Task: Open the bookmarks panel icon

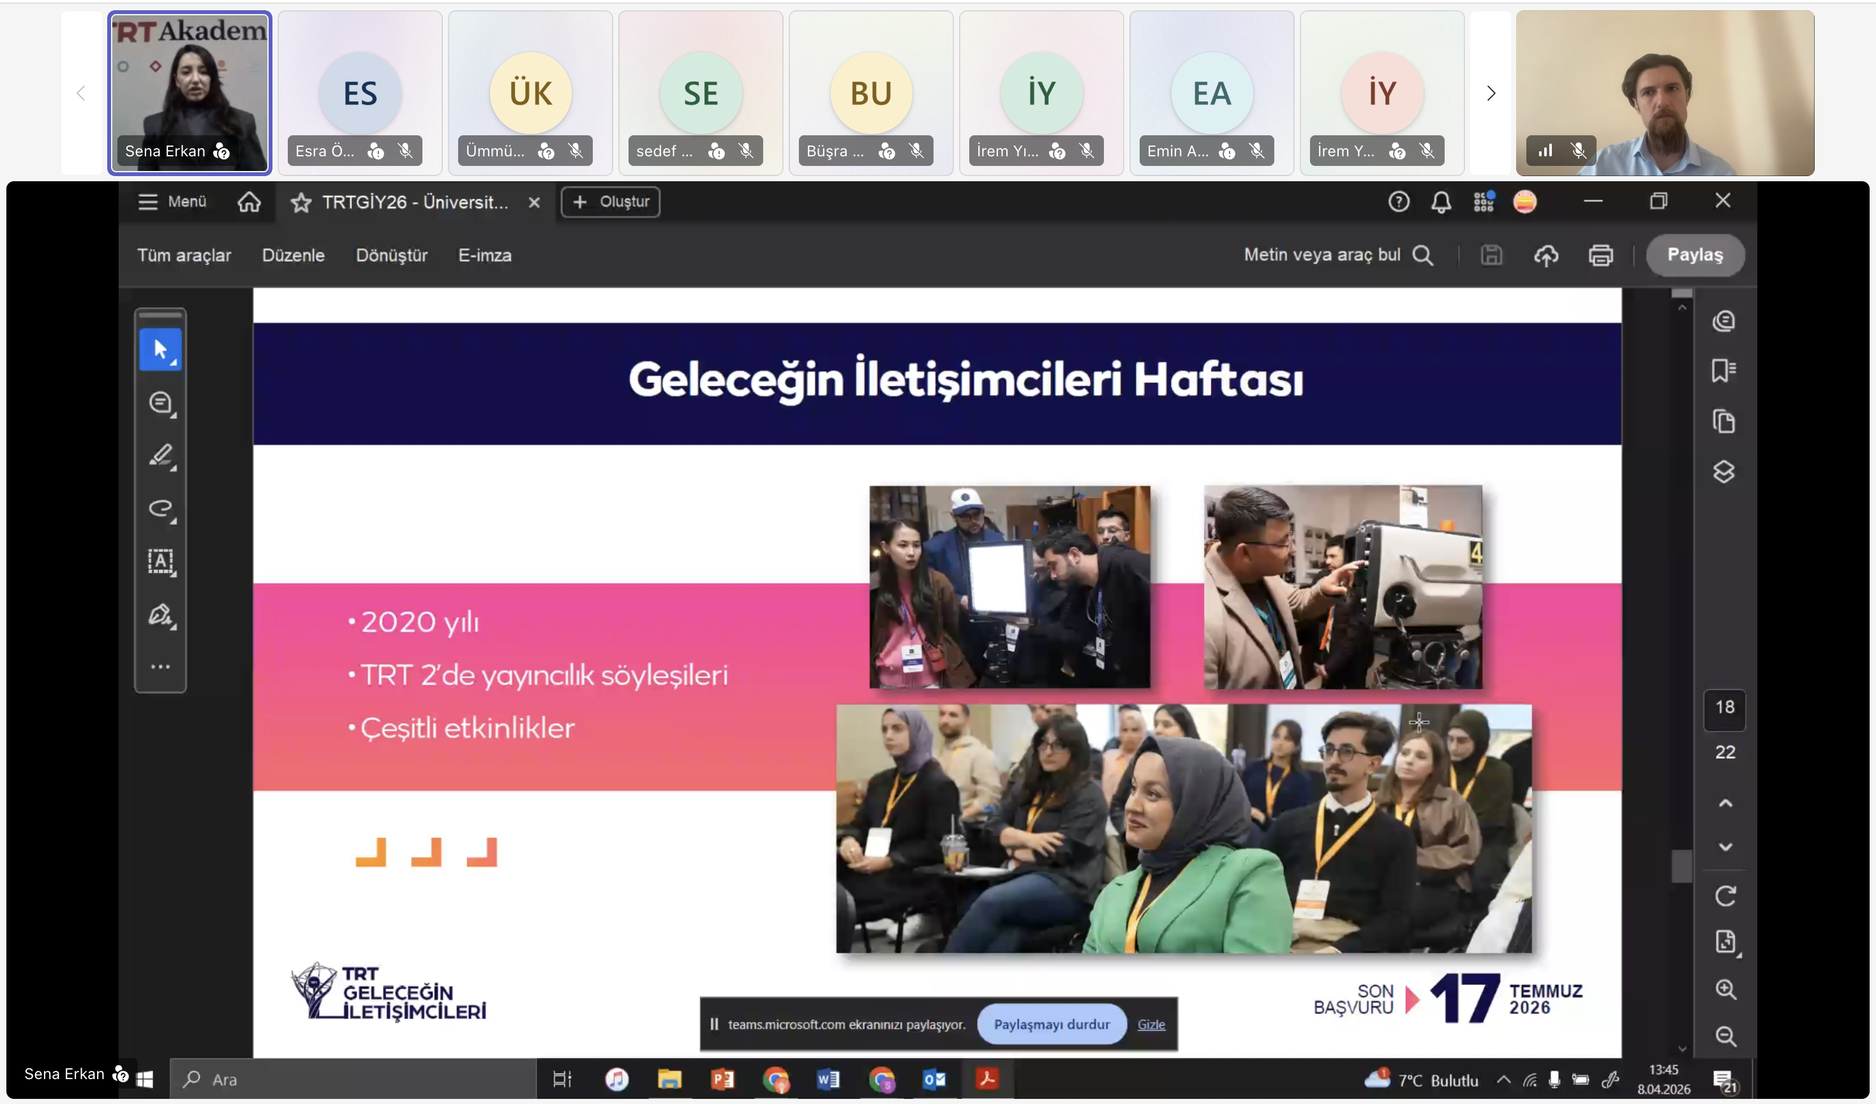Action: [x=1723, y=370]
